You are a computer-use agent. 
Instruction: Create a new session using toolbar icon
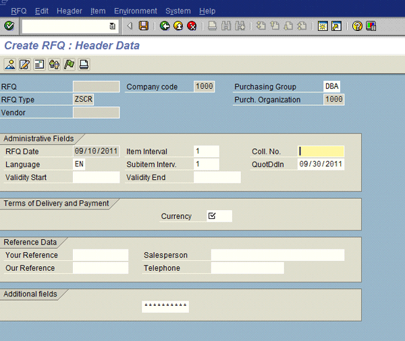coord(323,26)
